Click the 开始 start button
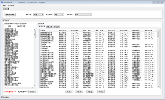Screen dimensions: 165x100 [69, 92]
